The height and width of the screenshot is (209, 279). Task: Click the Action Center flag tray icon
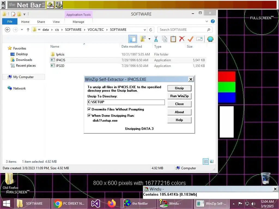pos(240,204)
